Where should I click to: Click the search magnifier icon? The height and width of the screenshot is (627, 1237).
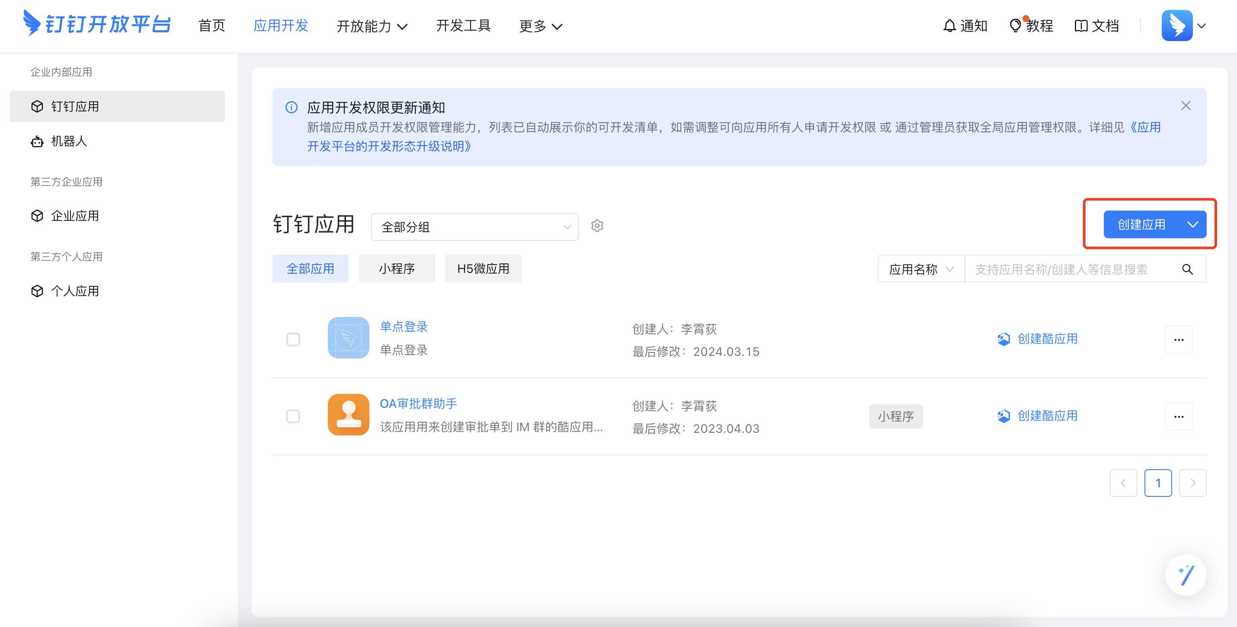coord(1187,269)
